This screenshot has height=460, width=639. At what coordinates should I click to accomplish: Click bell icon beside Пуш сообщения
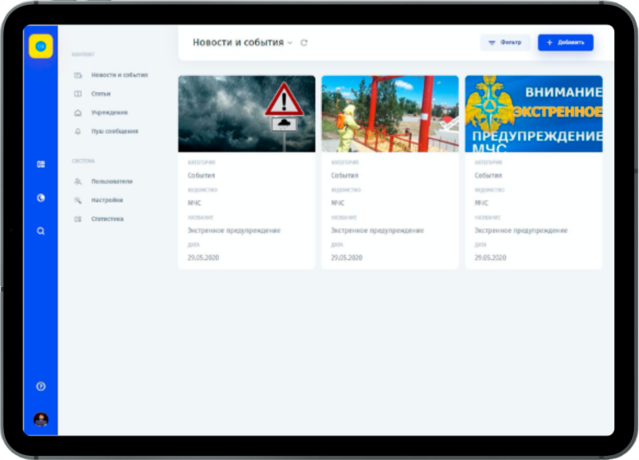pos(78,131)
